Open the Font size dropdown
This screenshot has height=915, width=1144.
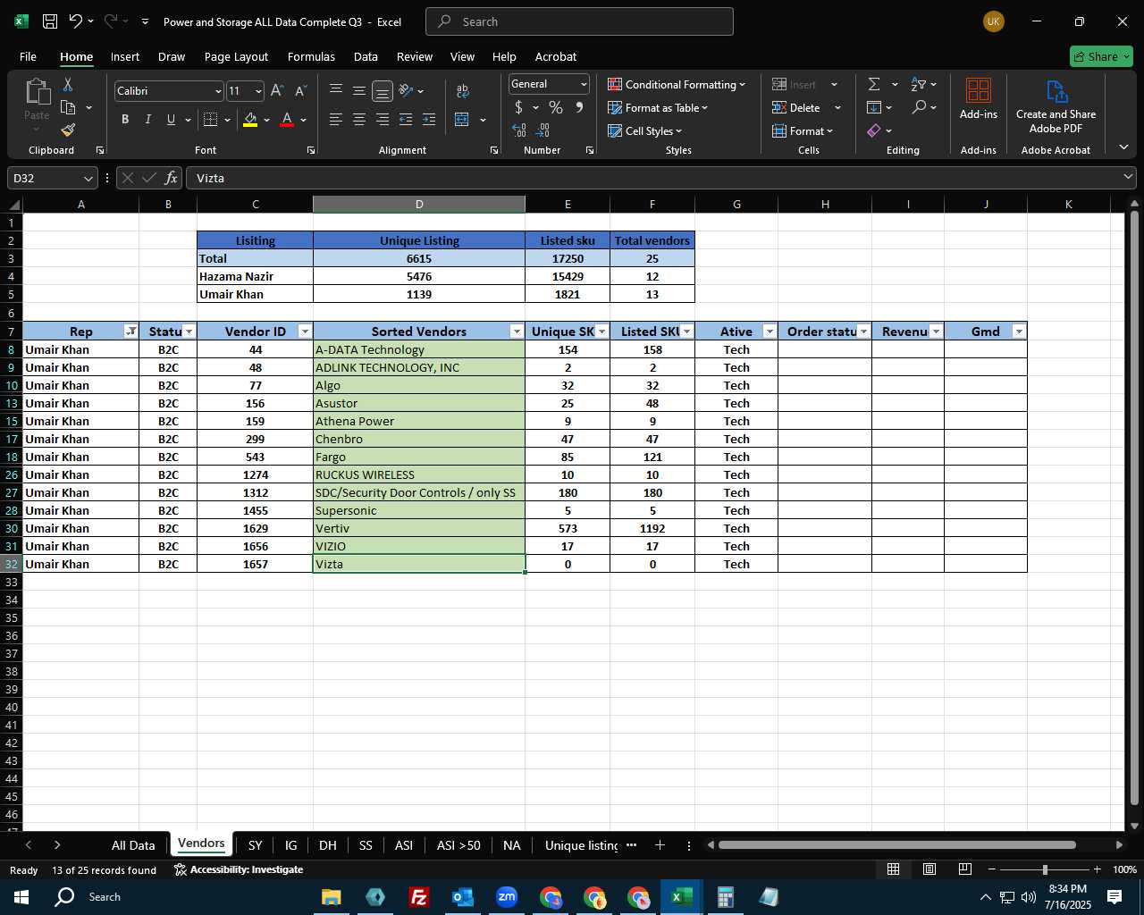[x=258, y=91]
